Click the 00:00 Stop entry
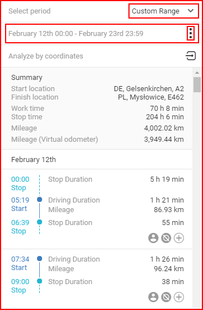Image resolution: width=203 pixels, height=310 pixels. [20, 183]
